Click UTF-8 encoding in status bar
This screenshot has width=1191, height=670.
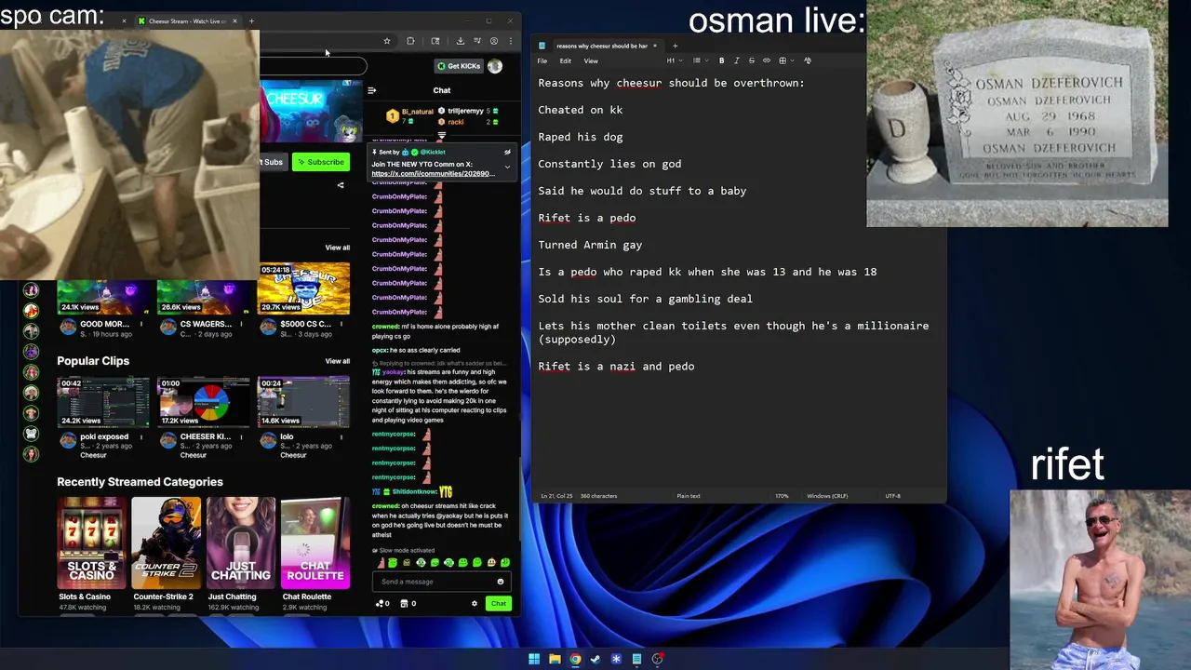click(x=892, y=496)
